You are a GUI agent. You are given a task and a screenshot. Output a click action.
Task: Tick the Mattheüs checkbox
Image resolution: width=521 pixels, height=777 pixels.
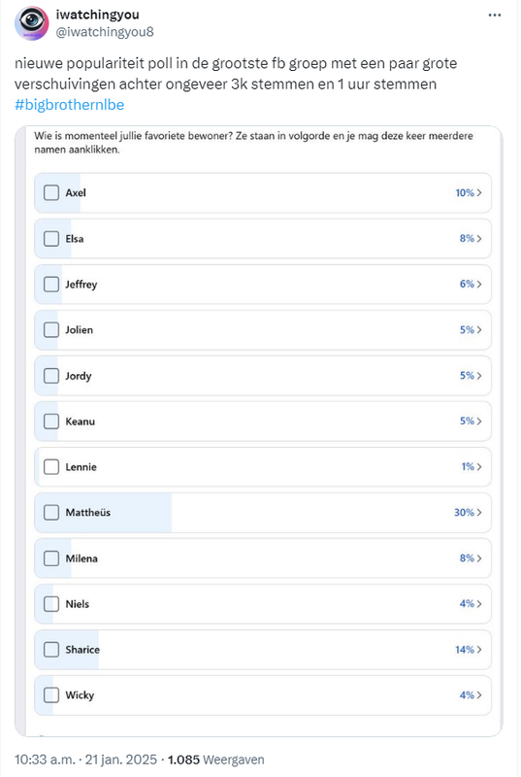click(x=51, y=513)
